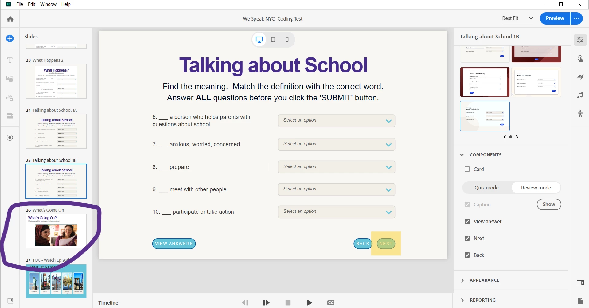
Task: Click the step-play timeline button
Action: (266, 303)
